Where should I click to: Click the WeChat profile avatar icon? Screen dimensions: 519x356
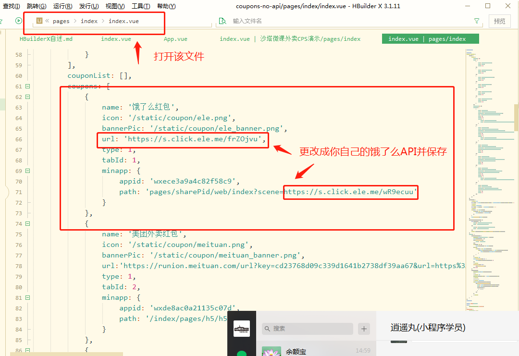[242, 329]
